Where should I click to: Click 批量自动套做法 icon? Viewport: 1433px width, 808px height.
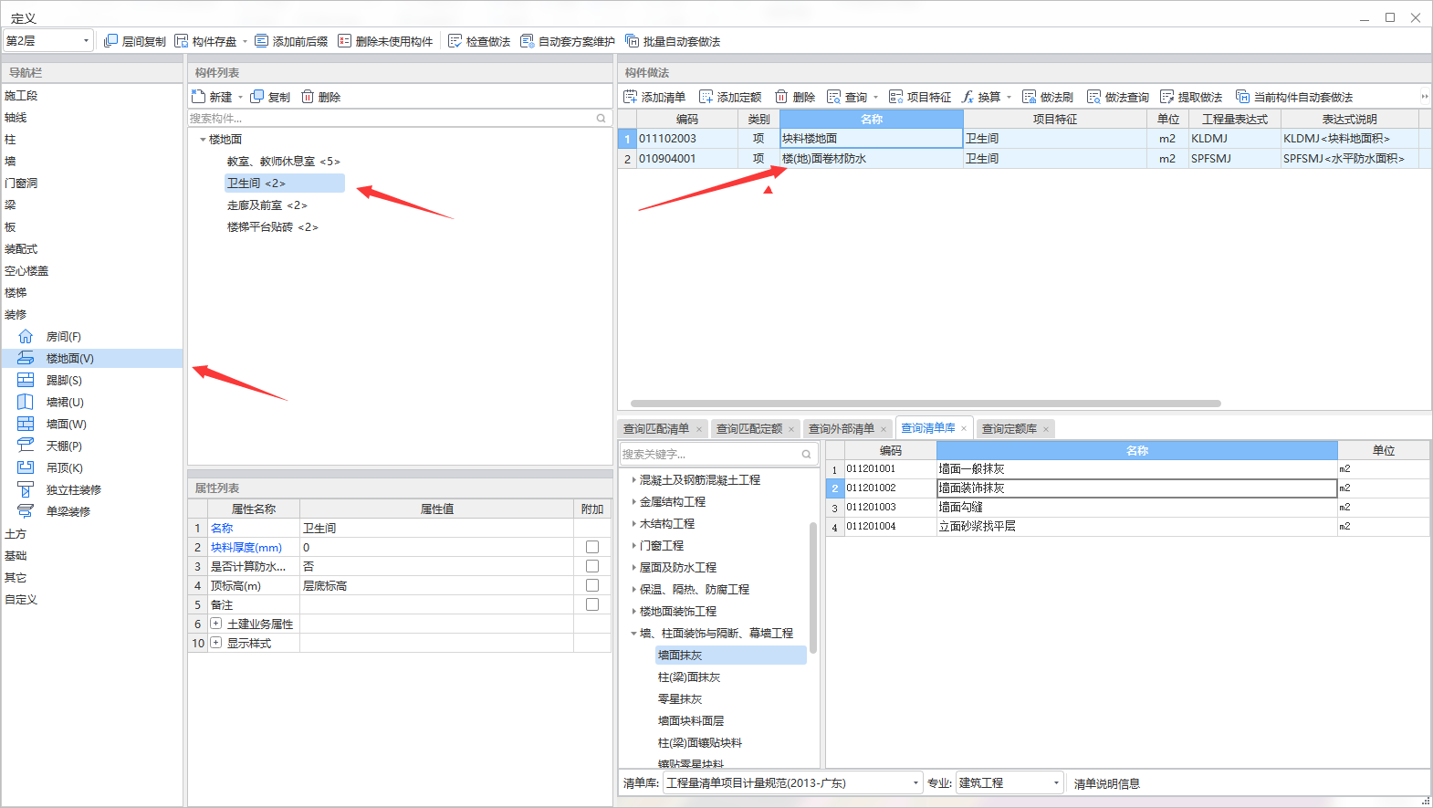click(632, 41)
